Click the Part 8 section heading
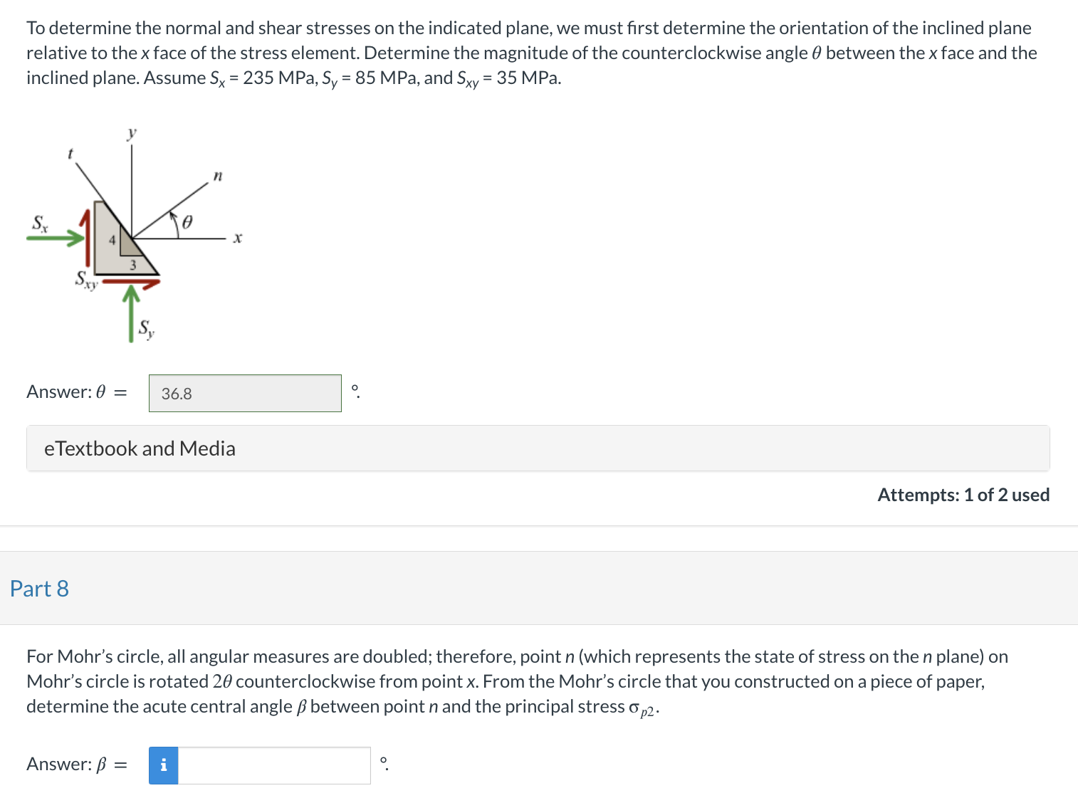Image resolution: width=1078 pixels, height=793 pixels. pyautogui.click(x=39, y=589)
